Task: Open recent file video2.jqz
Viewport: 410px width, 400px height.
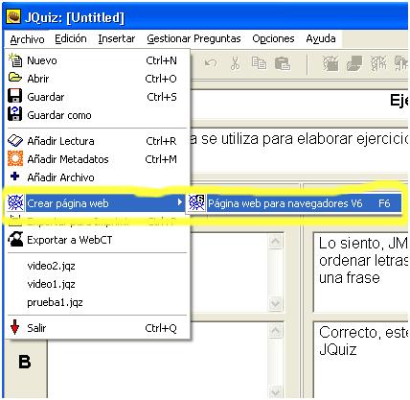Action: coord(51,266)
